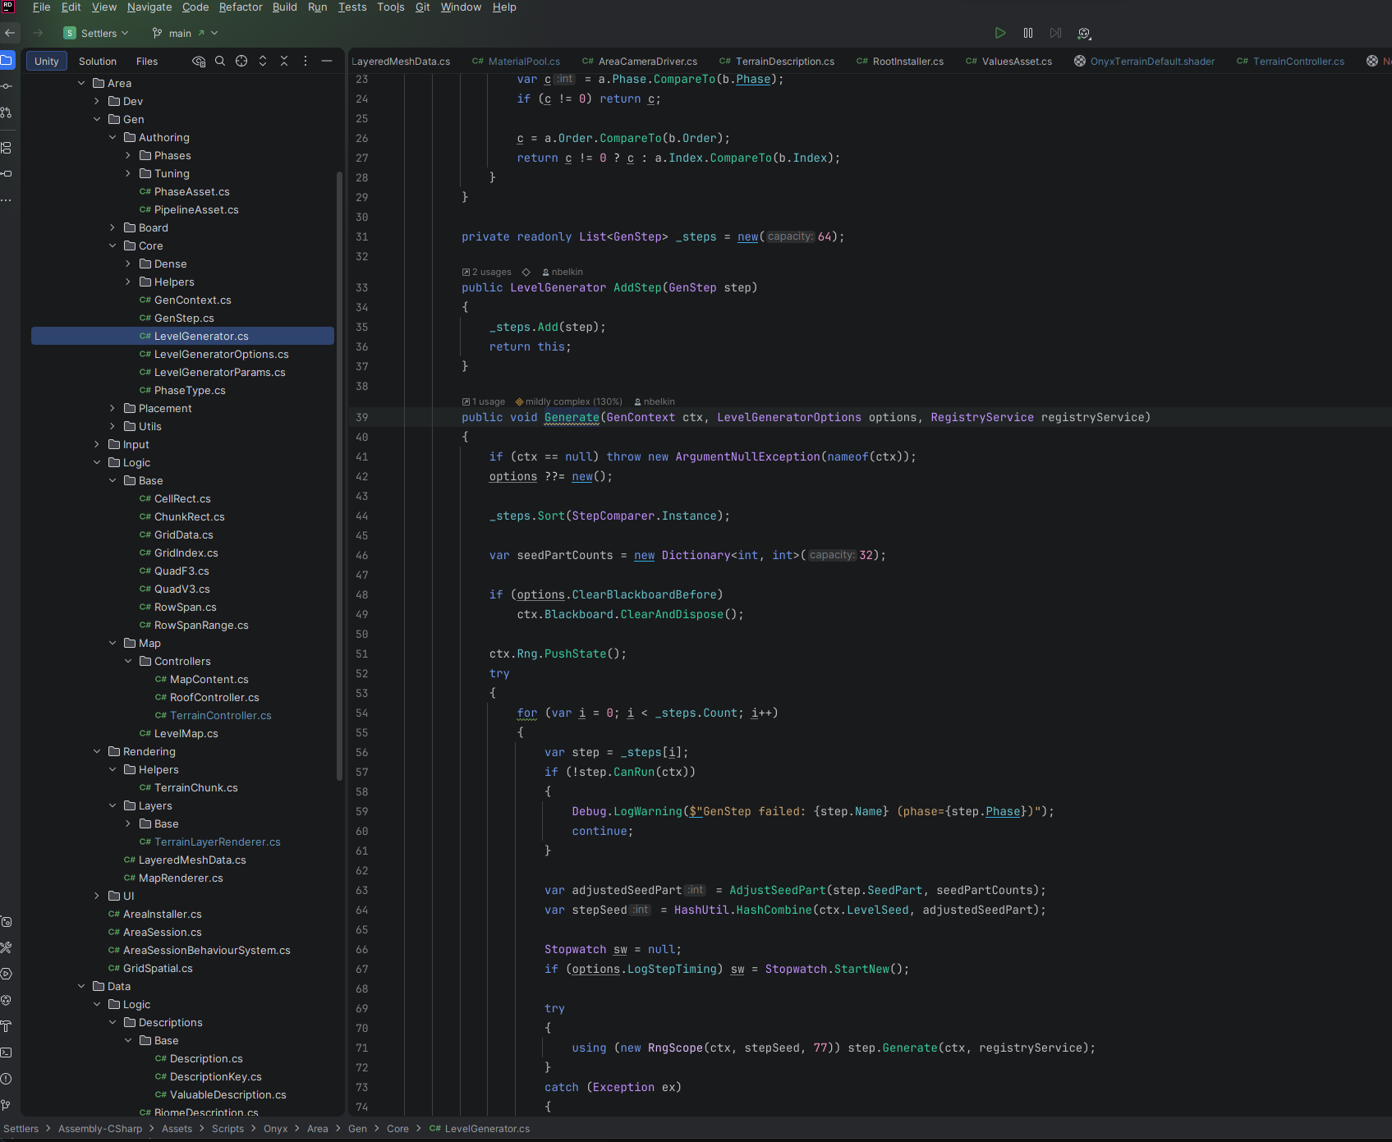Expand all tree nodes in the explorer

pyautogui.click(x=263, y=61)
